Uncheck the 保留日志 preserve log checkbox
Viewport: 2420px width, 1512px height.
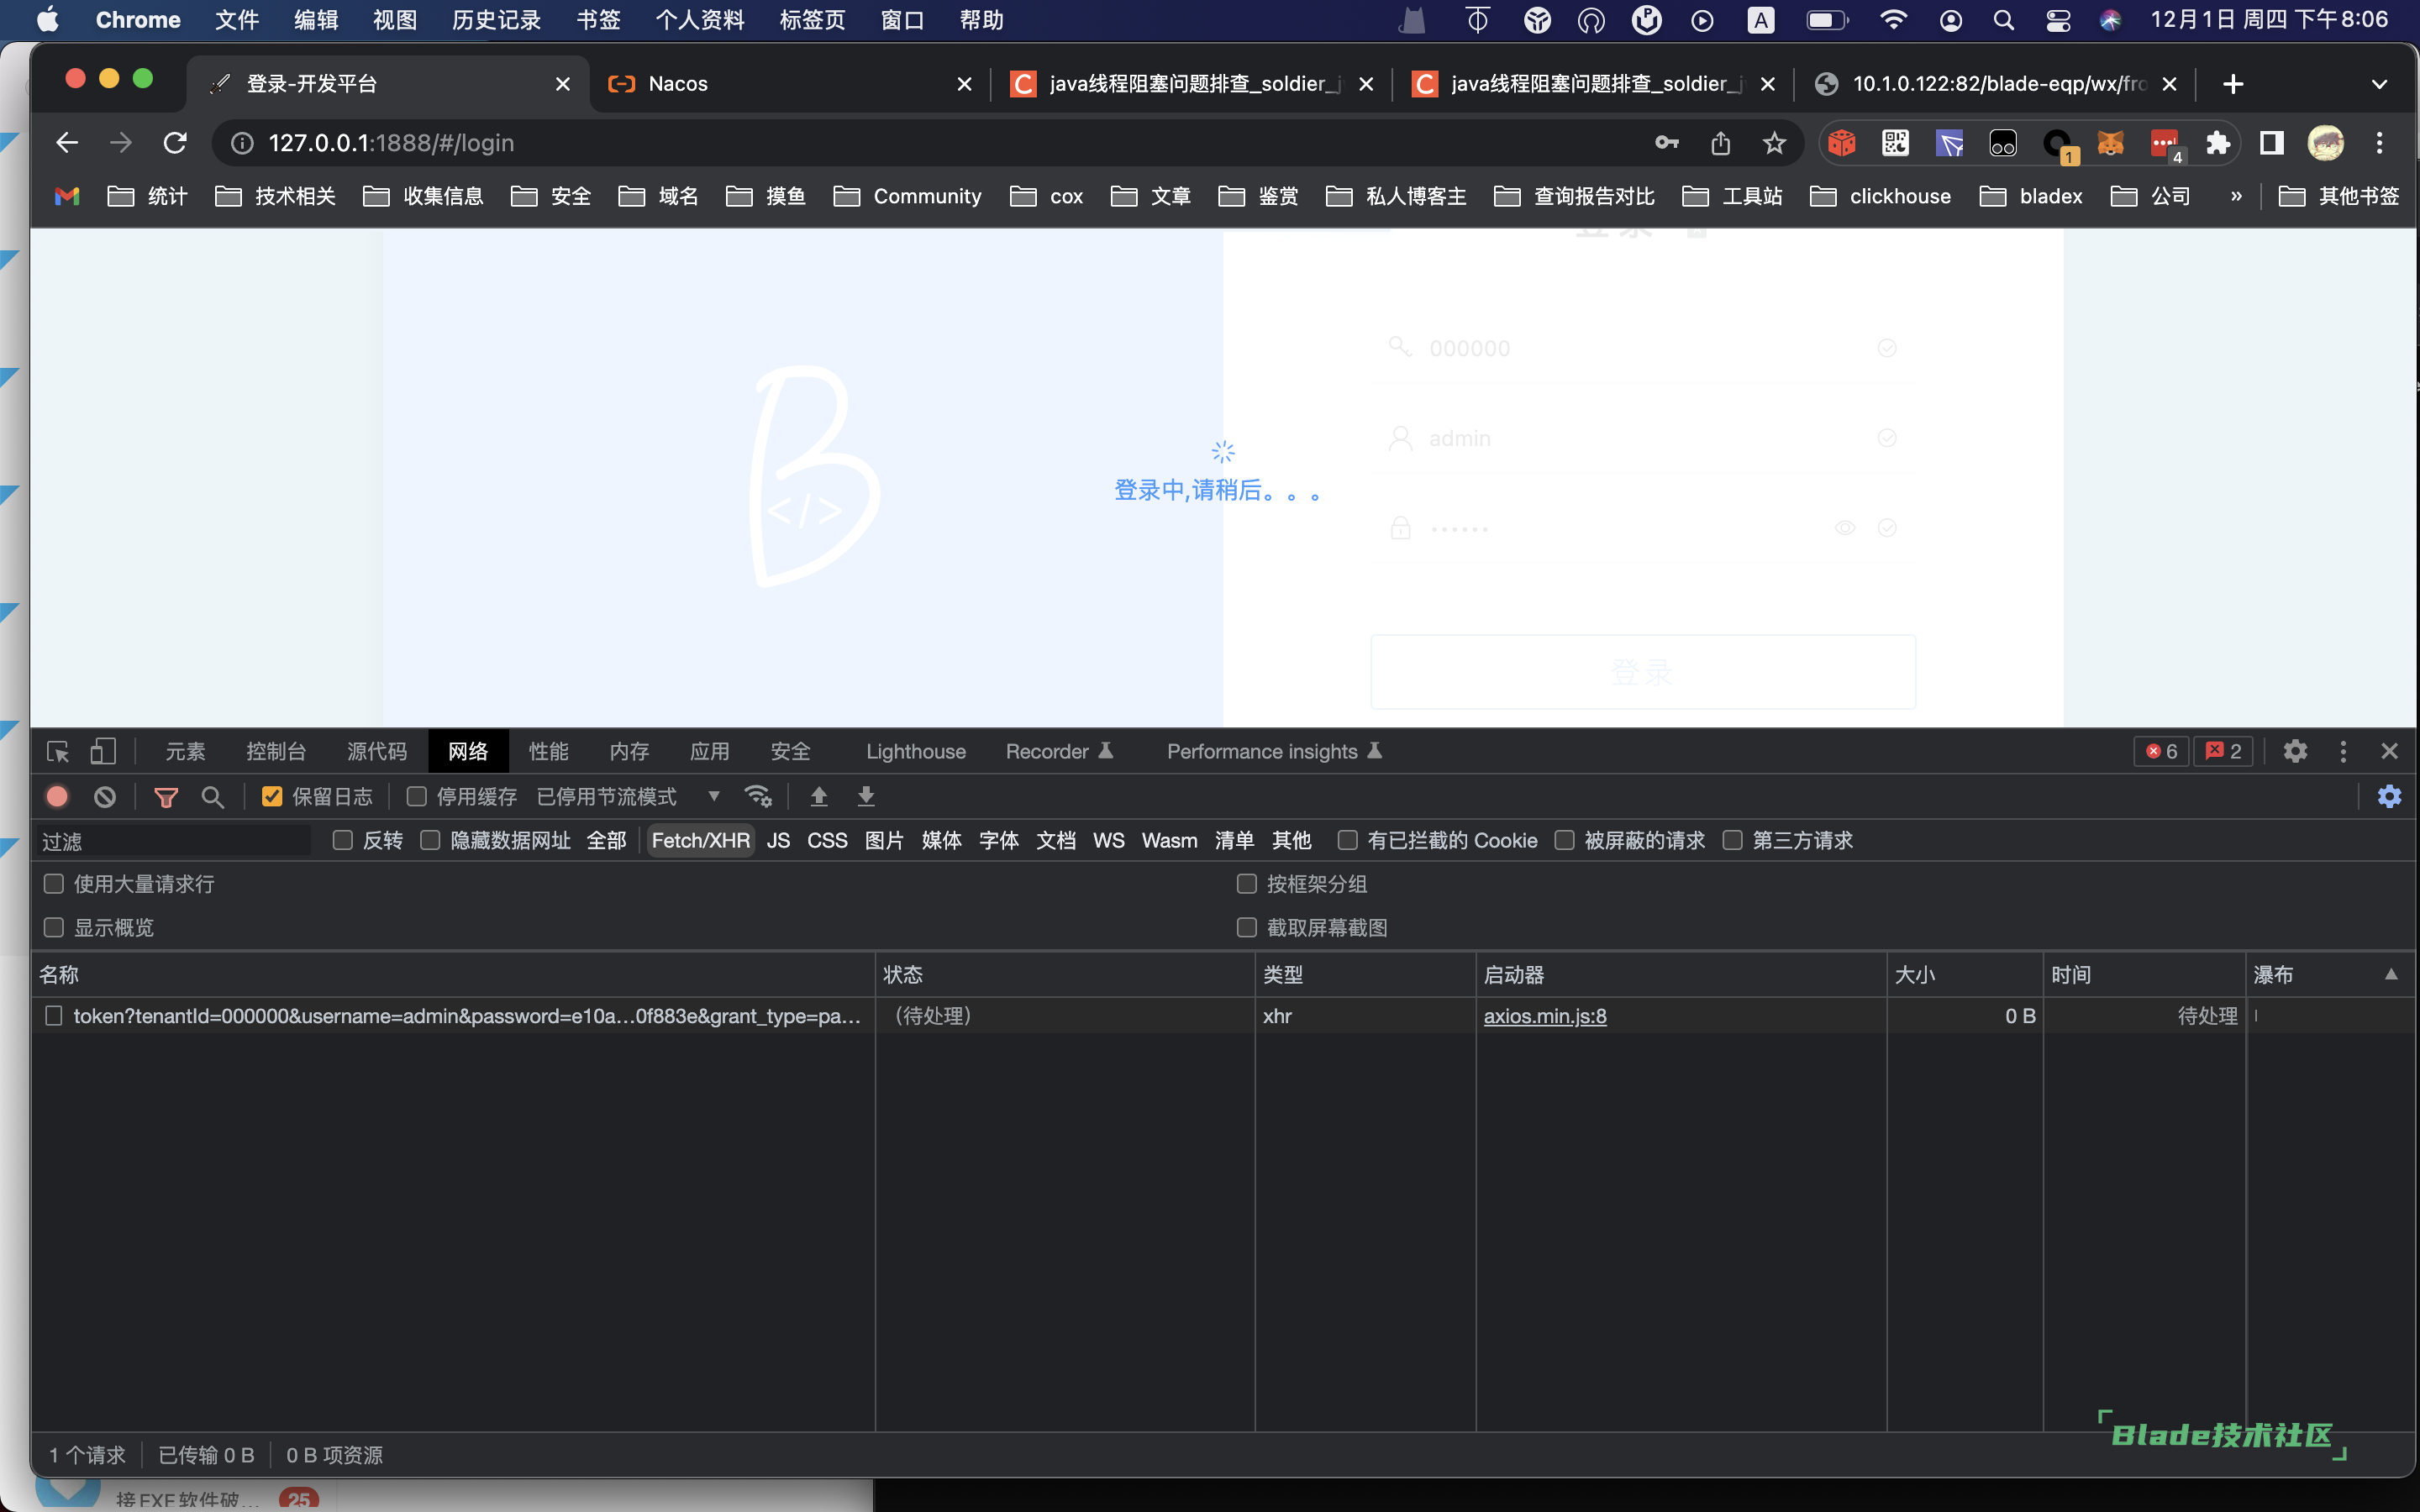(272, 796)
